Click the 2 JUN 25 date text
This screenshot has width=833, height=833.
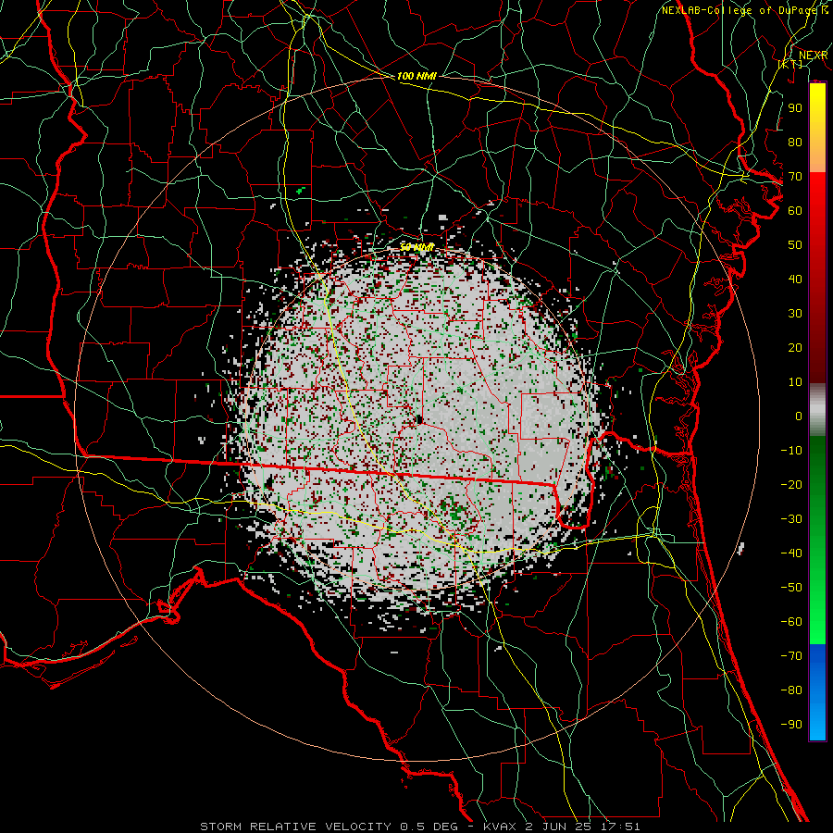(x=559, y=827)
